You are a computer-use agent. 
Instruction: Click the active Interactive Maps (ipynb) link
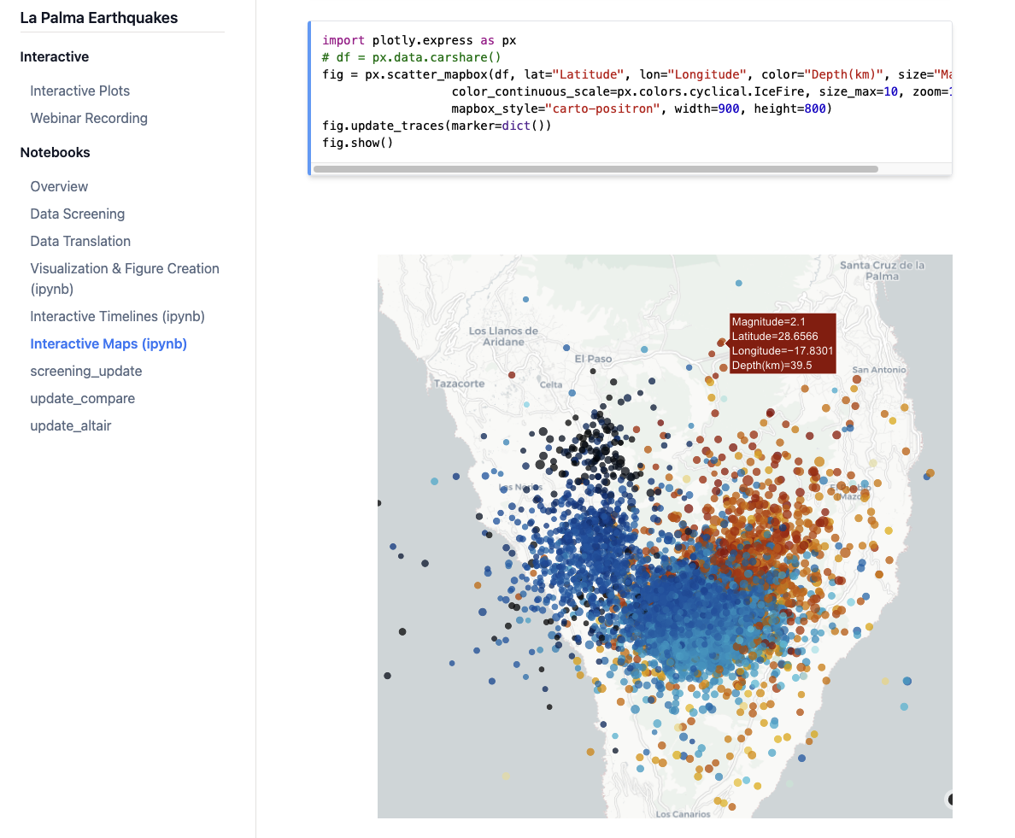[109, 343]
